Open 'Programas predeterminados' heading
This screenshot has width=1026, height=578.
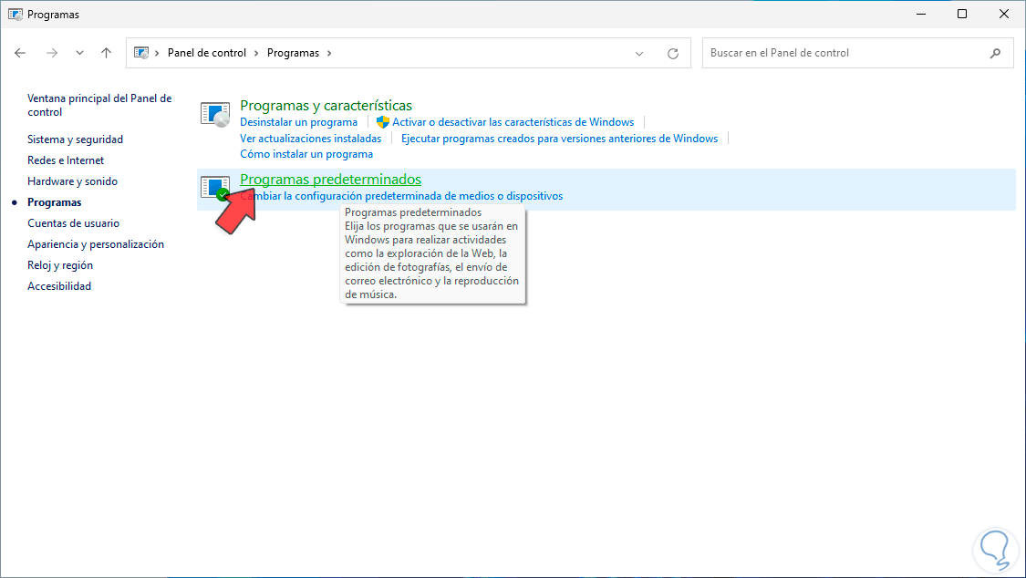(330, 180)
